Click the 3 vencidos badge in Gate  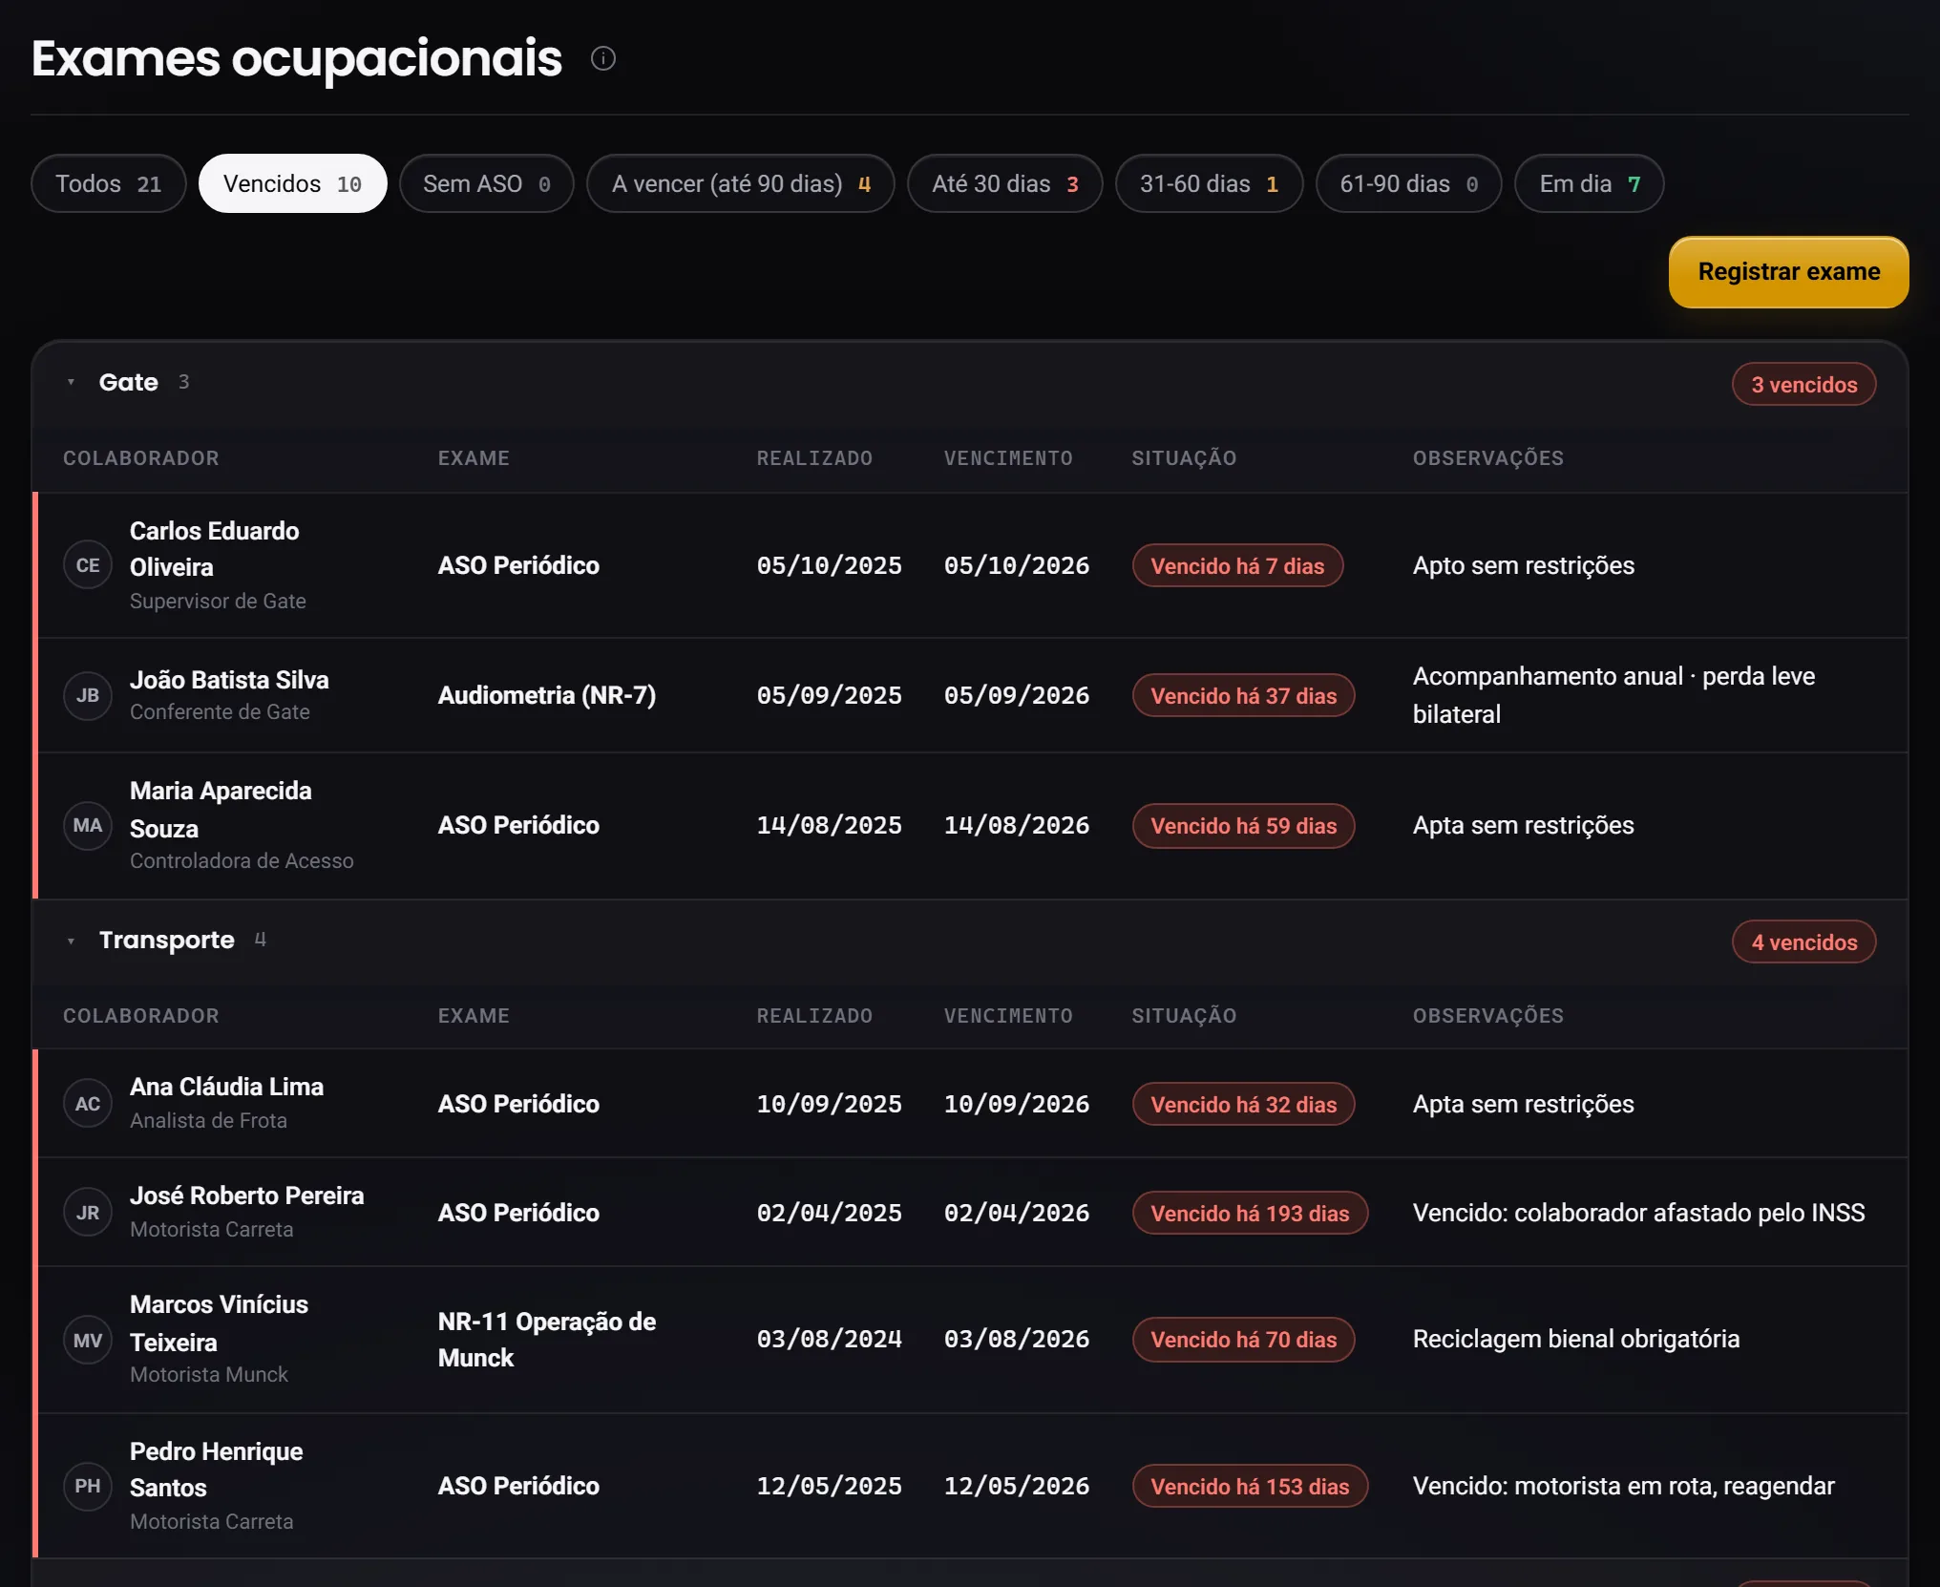click(x=1803, y=385)
